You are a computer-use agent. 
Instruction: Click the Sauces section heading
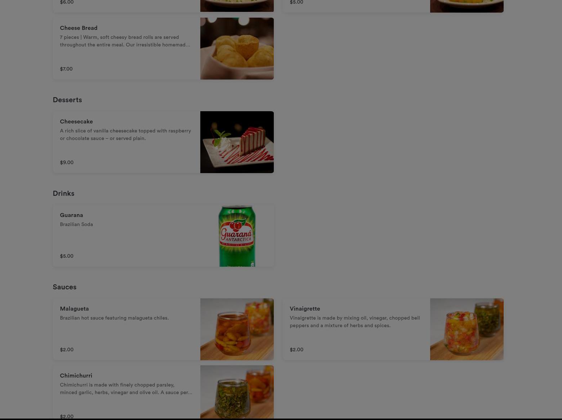(64, 287)
